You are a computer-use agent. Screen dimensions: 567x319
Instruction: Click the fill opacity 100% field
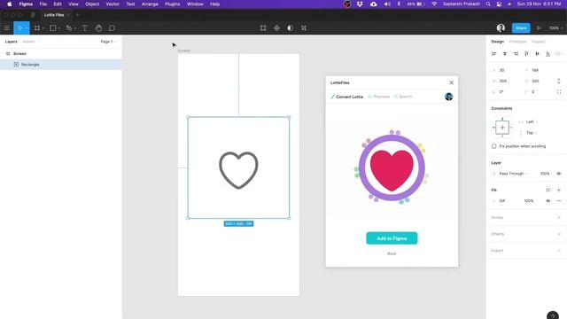529,201
